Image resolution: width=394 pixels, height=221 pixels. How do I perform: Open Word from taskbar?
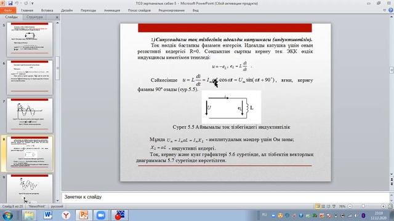click(x=48, y=215)
